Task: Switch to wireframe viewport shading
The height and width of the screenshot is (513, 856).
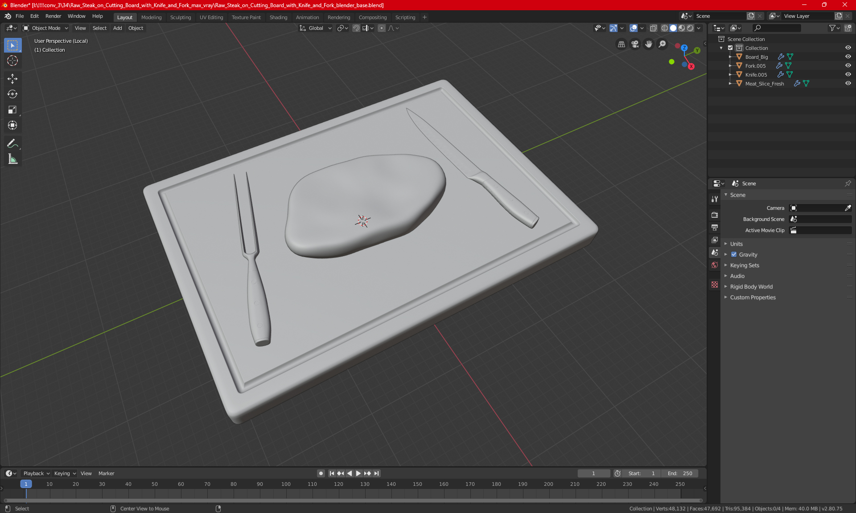Action: click(x=664, y=28)
